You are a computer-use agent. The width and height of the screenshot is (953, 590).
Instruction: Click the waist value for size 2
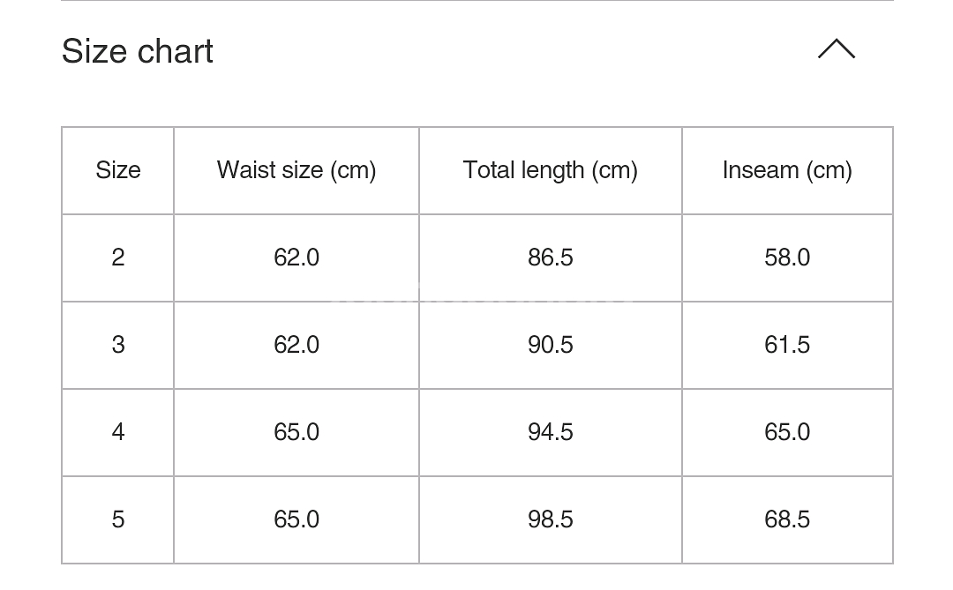(296, 258)
